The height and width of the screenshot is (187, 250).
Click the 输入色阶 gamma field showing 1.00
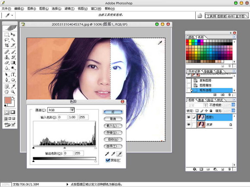tap(73, 117)
